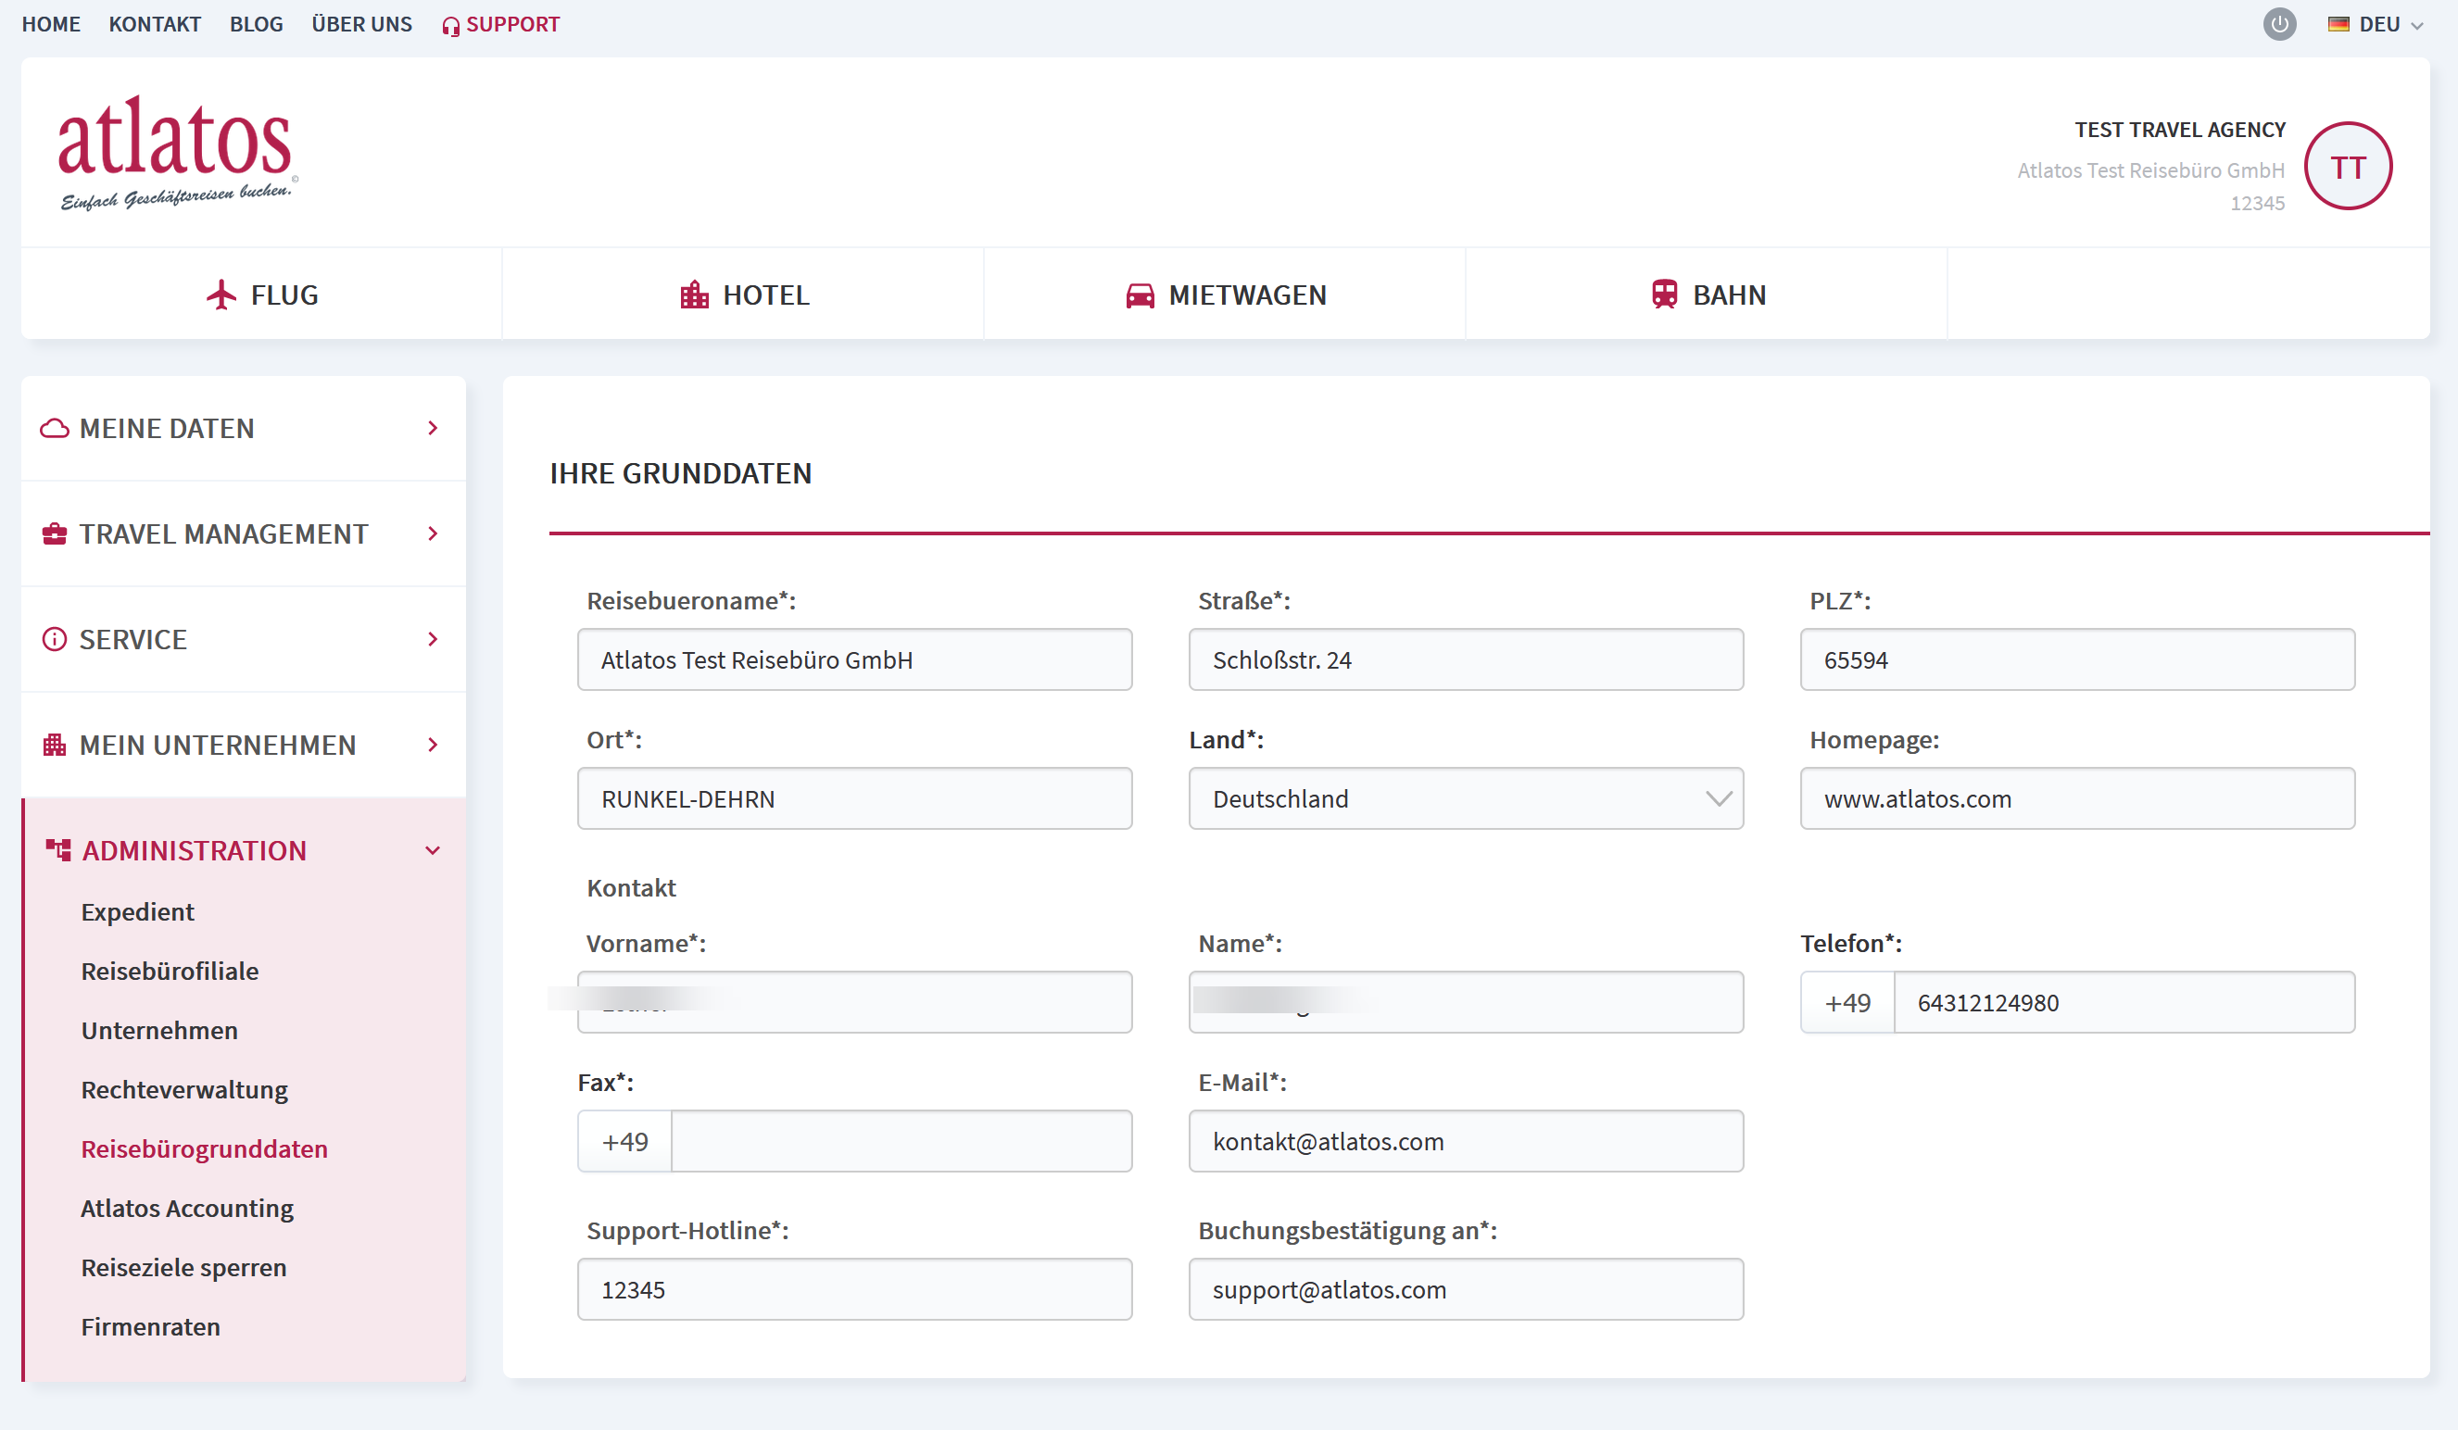Screen dimensions: 2458x1430
Task: Click the Name input field
Action: [1465, 1002]
